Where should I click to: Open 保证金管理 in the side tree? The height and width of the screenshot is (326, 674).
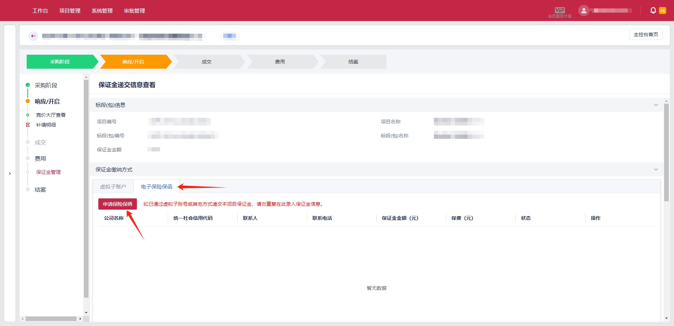click(48, 172)
